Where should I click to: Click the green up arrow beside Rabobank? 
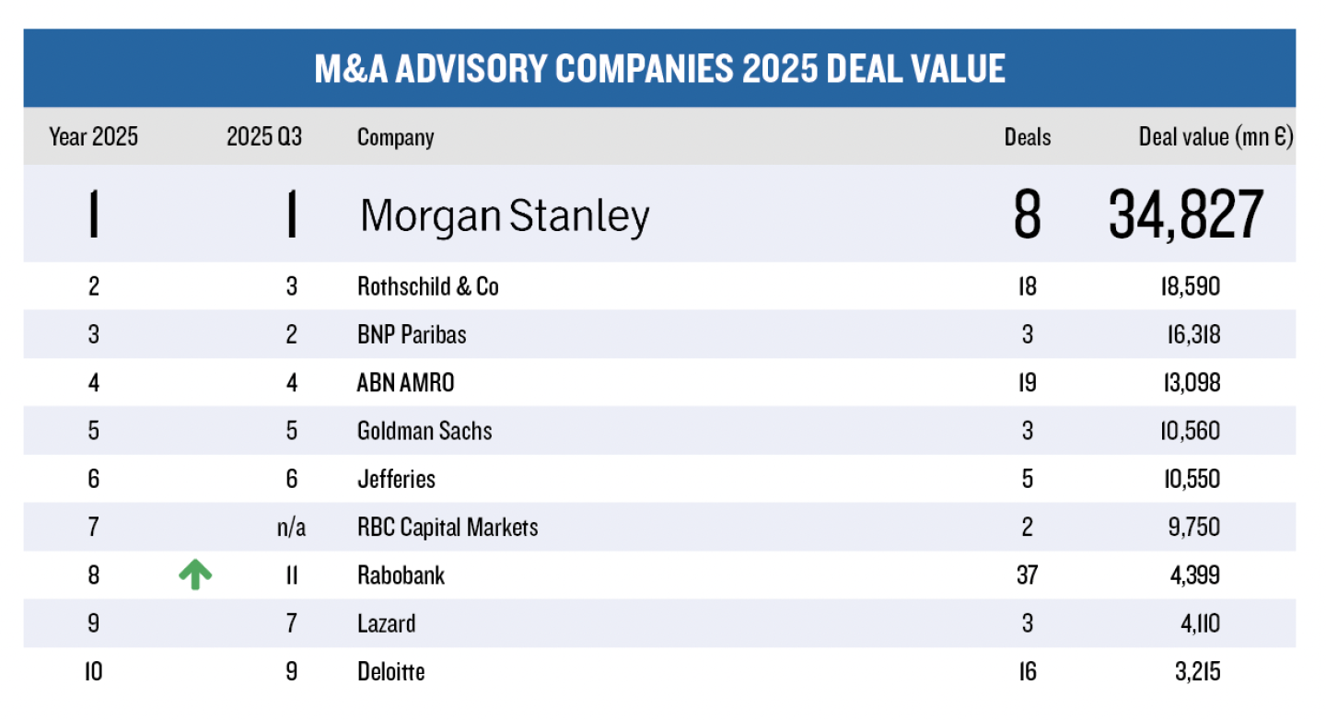tap(195, 575)
